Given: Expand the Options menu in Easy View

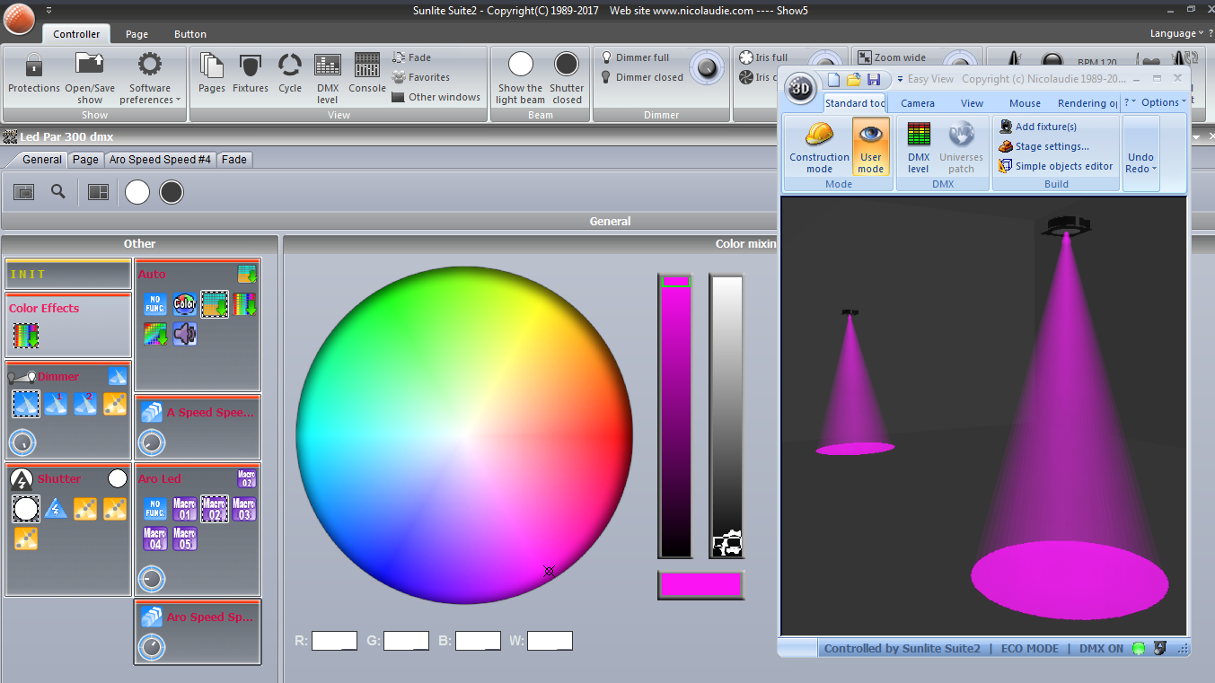Looking at the screenshot, I should (1163, 102).
